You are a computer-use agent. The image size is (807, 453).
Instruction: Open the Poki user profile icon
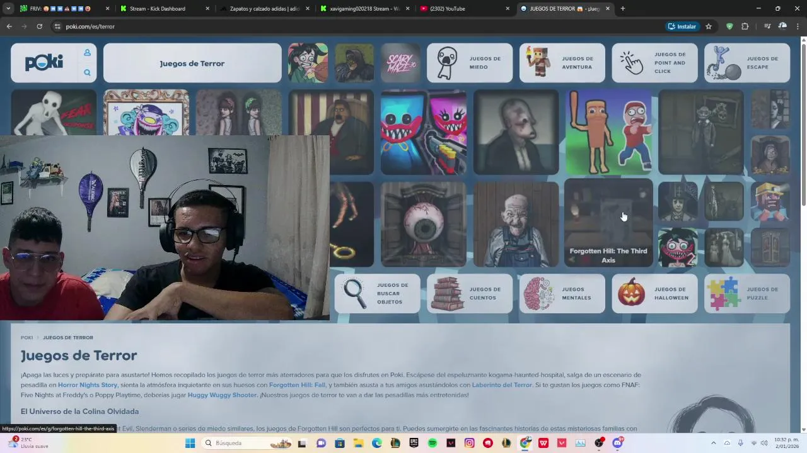[87, 53]
